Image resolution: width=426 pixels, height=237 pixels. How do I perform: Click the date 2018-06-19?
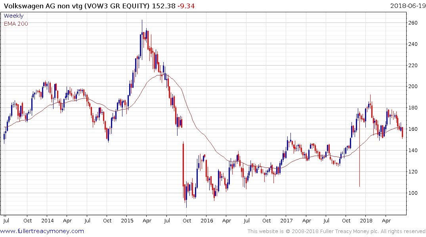coord(408,6)
